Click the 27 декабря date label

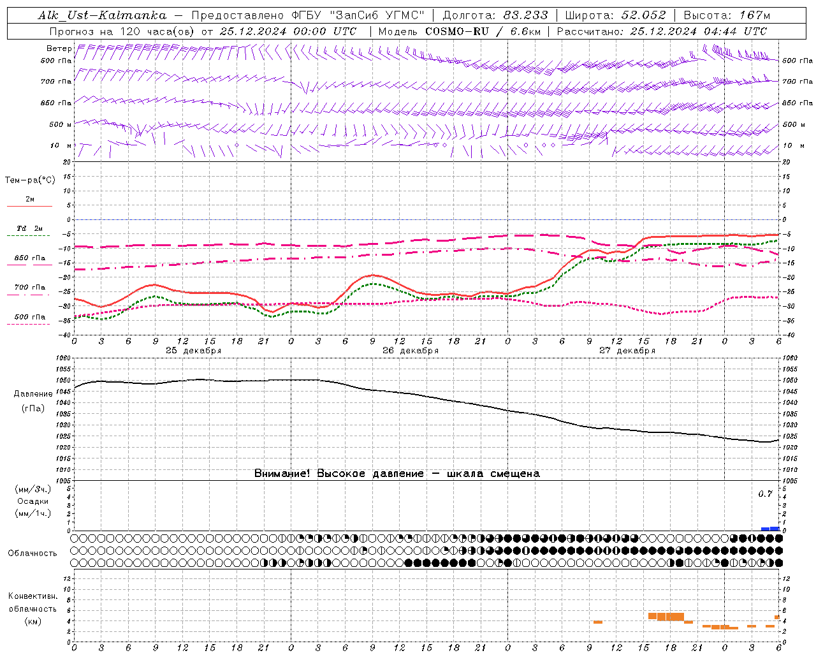(627, 351)
